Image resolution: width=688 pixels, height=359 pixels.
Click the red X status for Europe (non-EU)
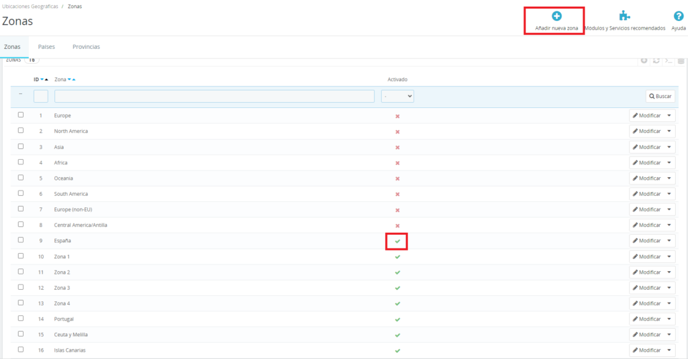tap(398, 210)
